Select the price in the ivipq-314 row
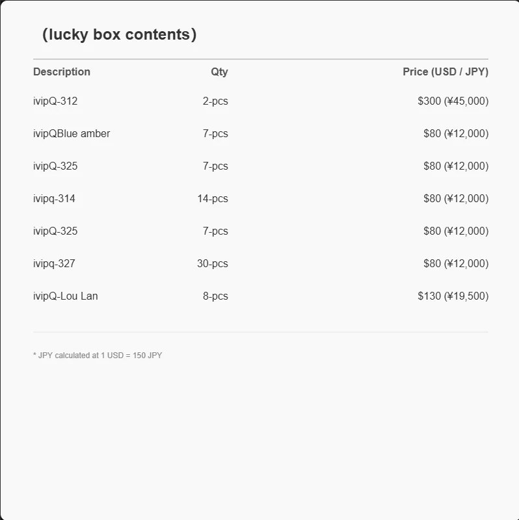 tap(455, 198)
